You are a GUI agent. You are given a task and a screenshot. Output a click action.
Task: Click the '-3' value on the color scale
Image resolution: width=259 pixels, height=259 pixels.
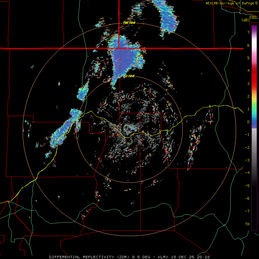[247, 160]
